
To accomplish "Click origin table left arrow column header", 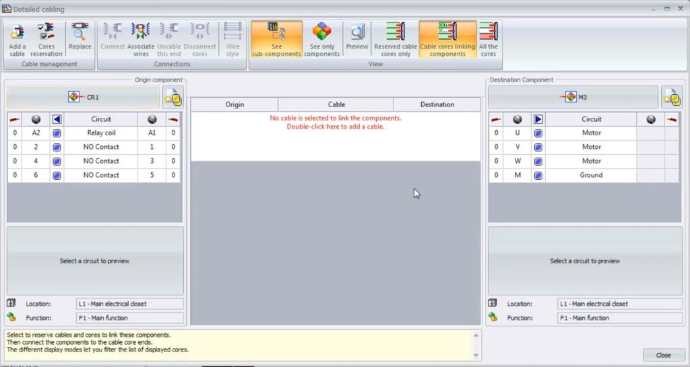I will [57, 119].
